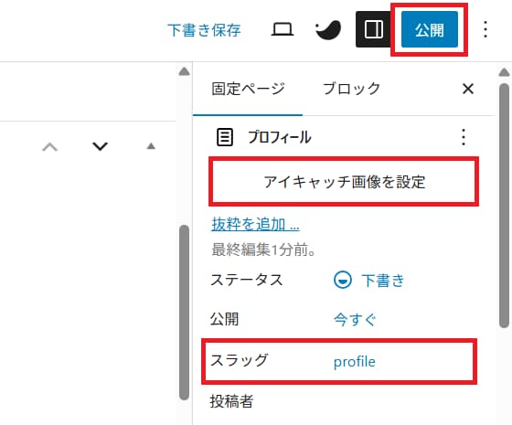Image resolution: width=512 pixels, height=425 pixels.
Task: Click the sidebar vertical scrollbar thumb
Action: (504, 206)
